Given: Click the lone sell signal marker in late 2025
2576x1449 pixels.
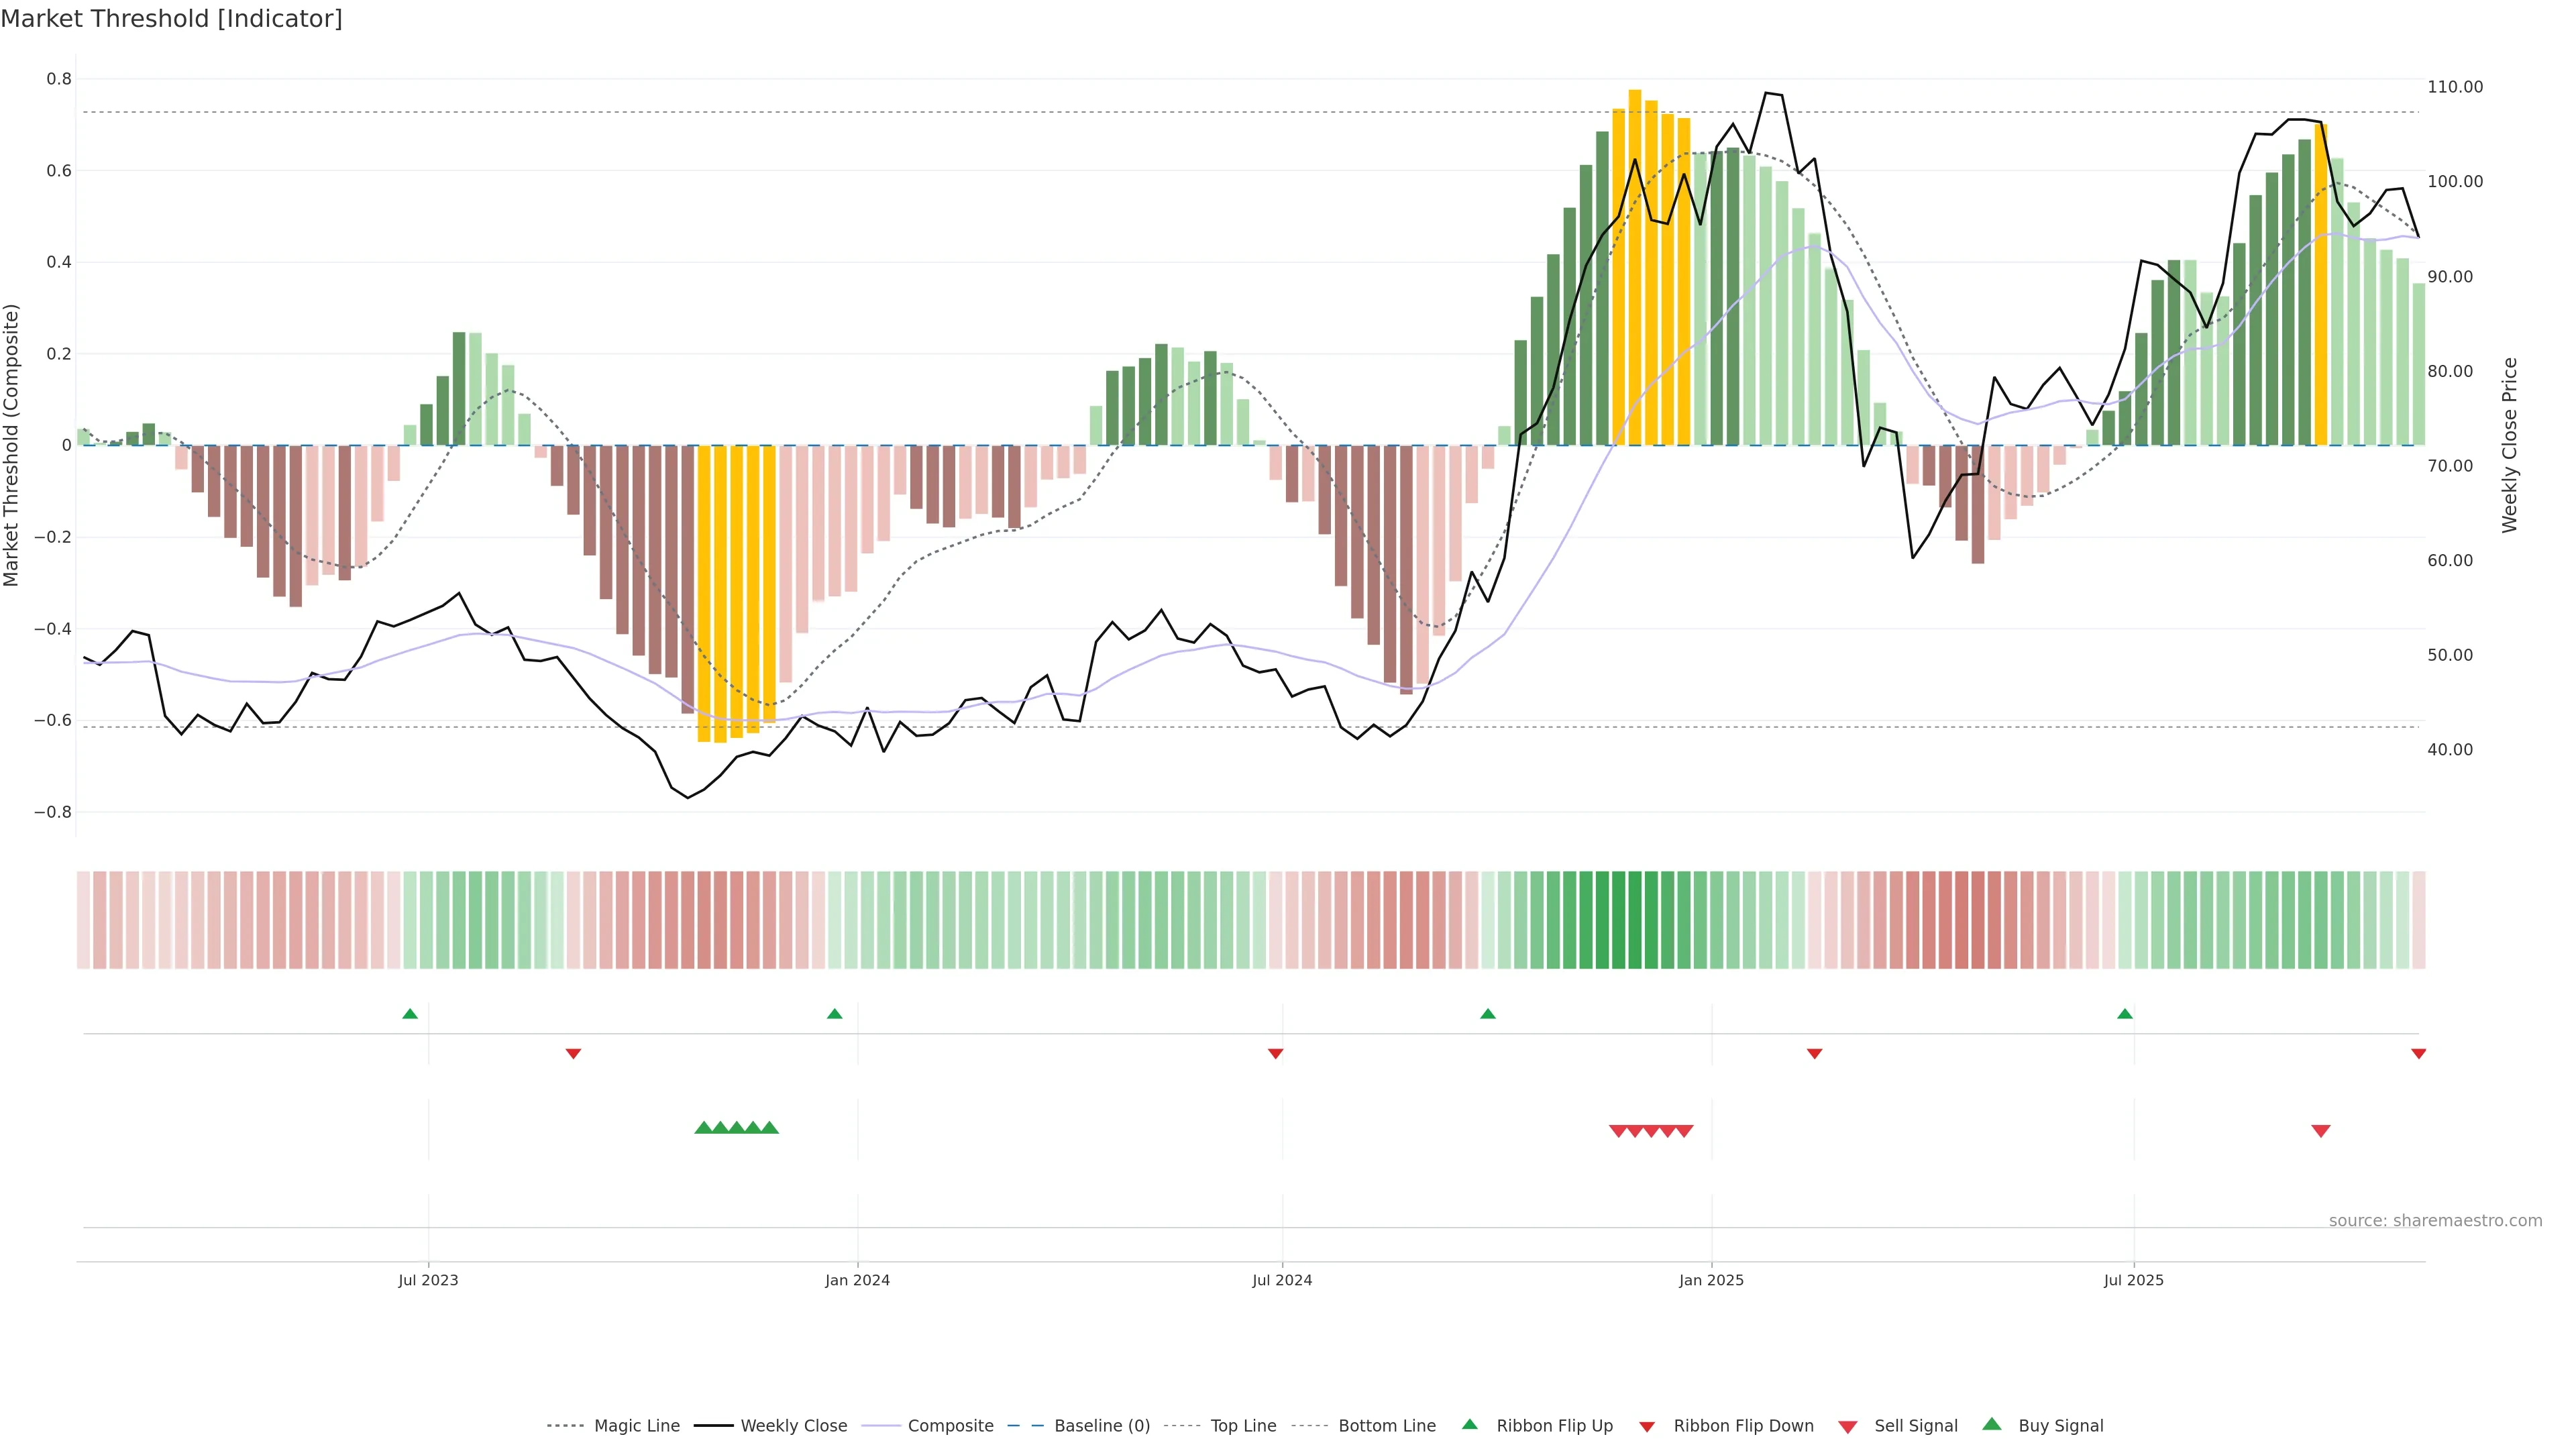Looking at the screenshot, I should coord(2321,1131).
